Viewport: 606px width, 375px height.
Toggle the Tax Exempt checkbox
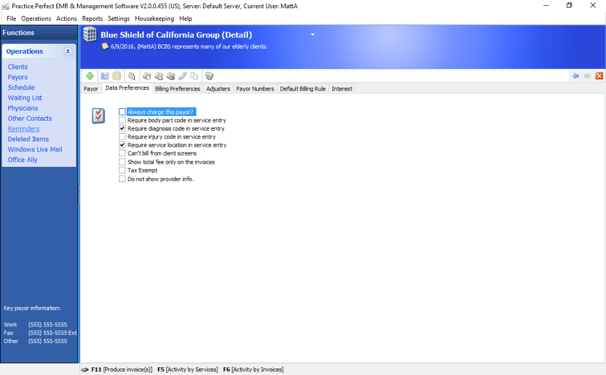123,170
